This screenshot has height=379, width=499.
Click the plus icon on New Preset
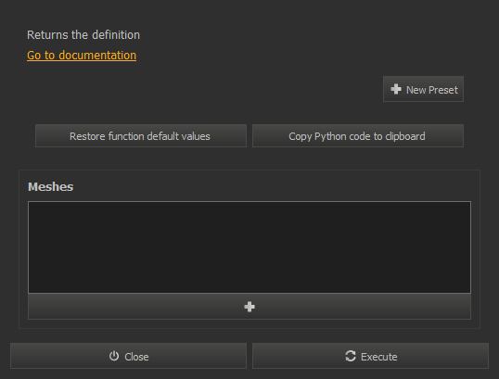[395, 89]
